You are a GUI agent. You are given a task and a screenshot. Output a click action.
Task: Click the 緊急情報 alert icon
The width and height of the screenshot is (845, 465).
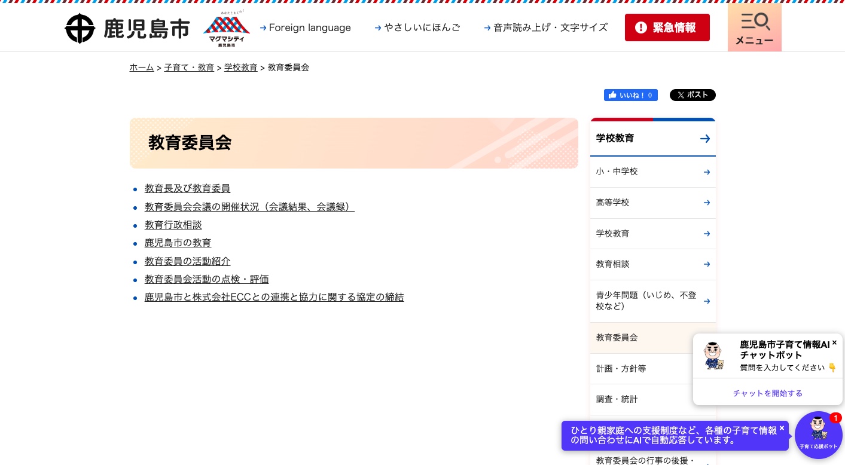(x=640, y=27)
